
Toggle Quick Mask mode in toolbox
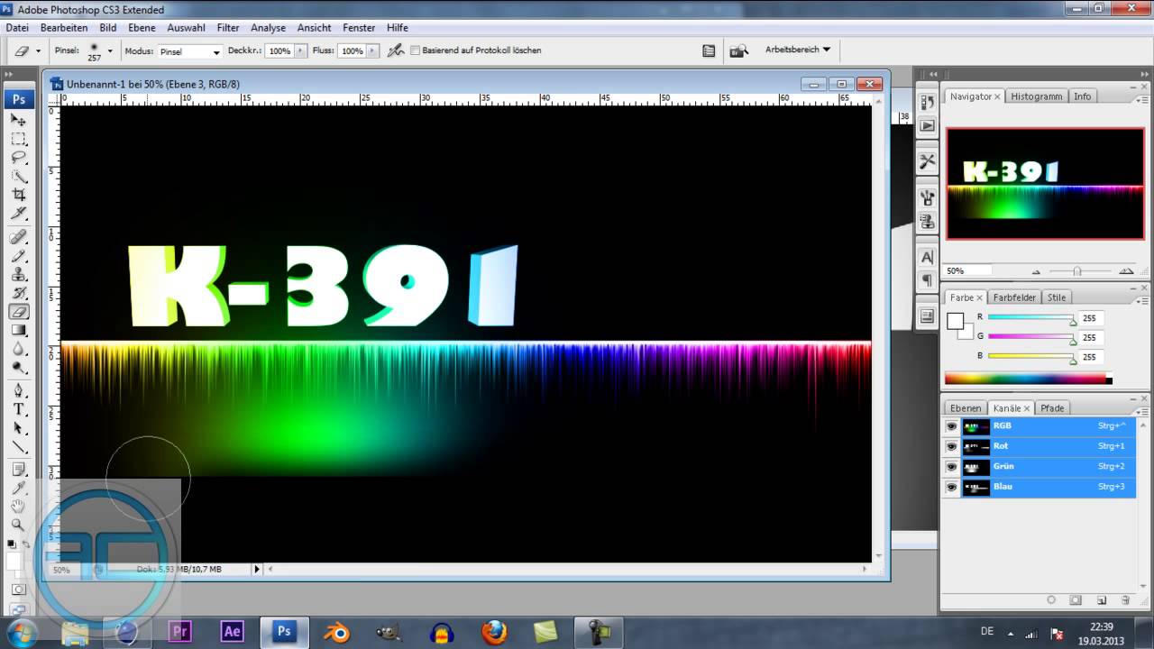click(x=19, y=590)
